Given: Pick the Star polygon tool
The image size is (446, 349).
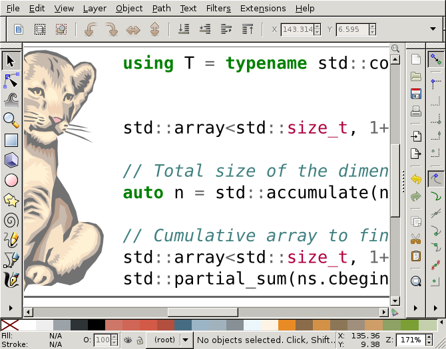Looking at the screenshot, I should (x=11, y=199).
